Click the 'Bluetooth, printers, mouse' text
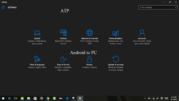Image resolution: width=179 pixels, height=101 pixels. [x=63, y=42]
